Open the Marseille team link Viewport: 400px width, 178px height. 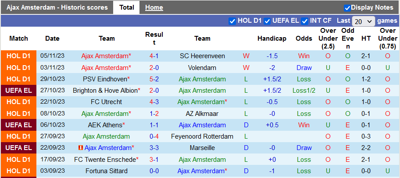(x=202, y=148)
